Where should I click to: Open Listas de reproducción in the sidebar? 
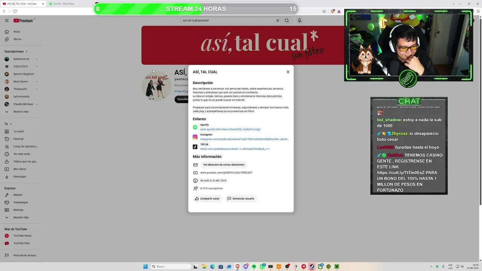click(21, 146)
